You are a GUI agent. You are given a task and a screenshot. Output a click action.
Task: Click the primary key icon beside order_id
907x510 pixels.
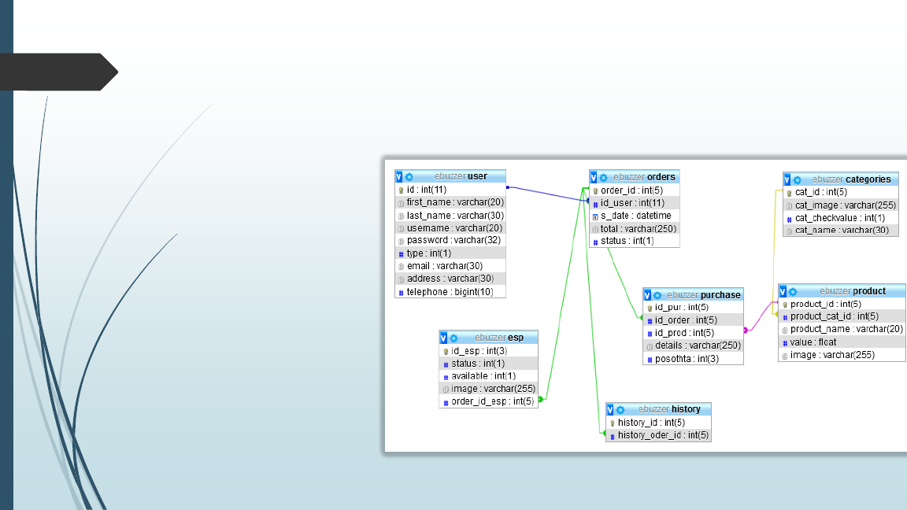click(x=596, y=190)
